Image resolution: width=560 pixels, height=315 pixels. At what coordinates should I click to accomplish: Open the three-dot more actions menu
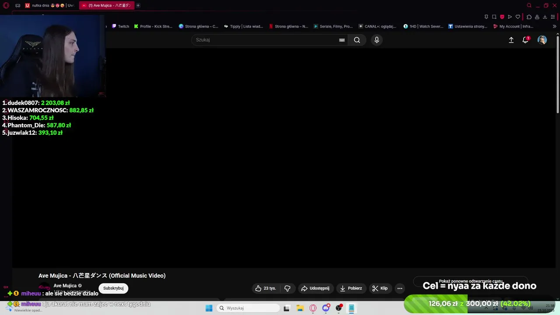click(x=399, y=288)
